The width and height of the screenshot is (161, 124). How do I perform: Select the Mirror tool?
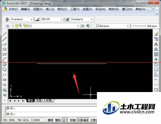pos(156,44)
